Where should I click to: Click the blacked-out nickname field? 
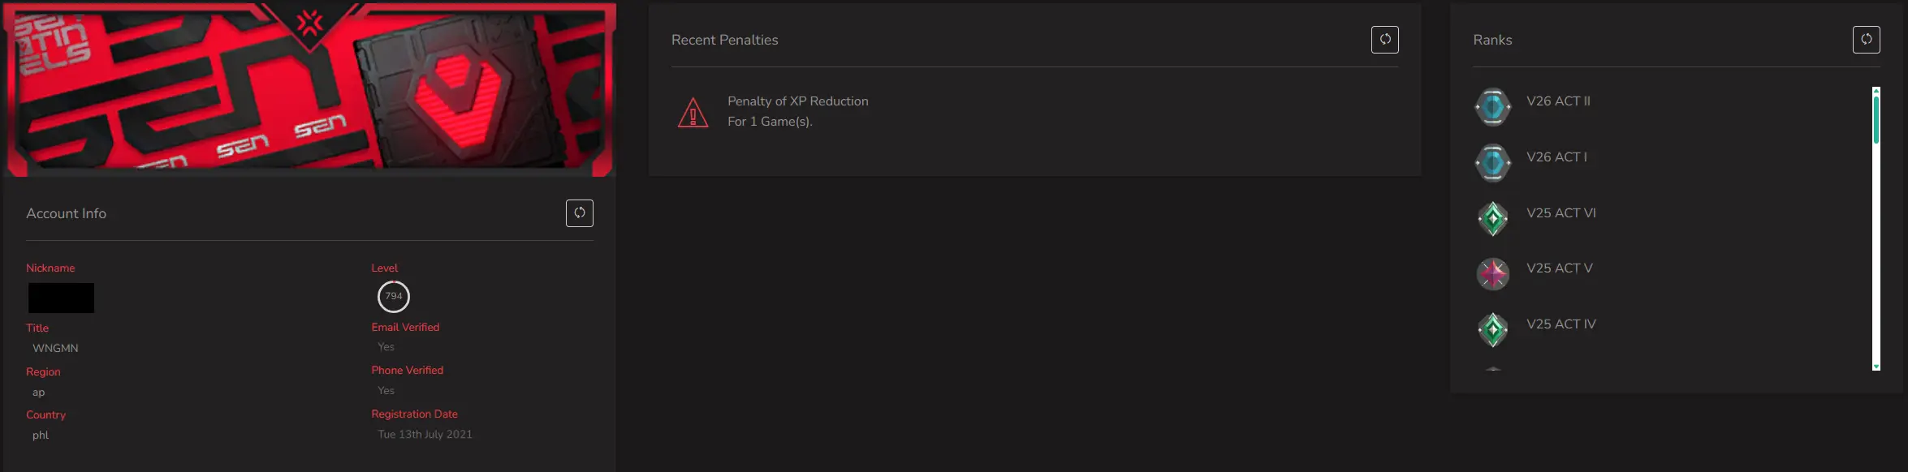point(61,298)
